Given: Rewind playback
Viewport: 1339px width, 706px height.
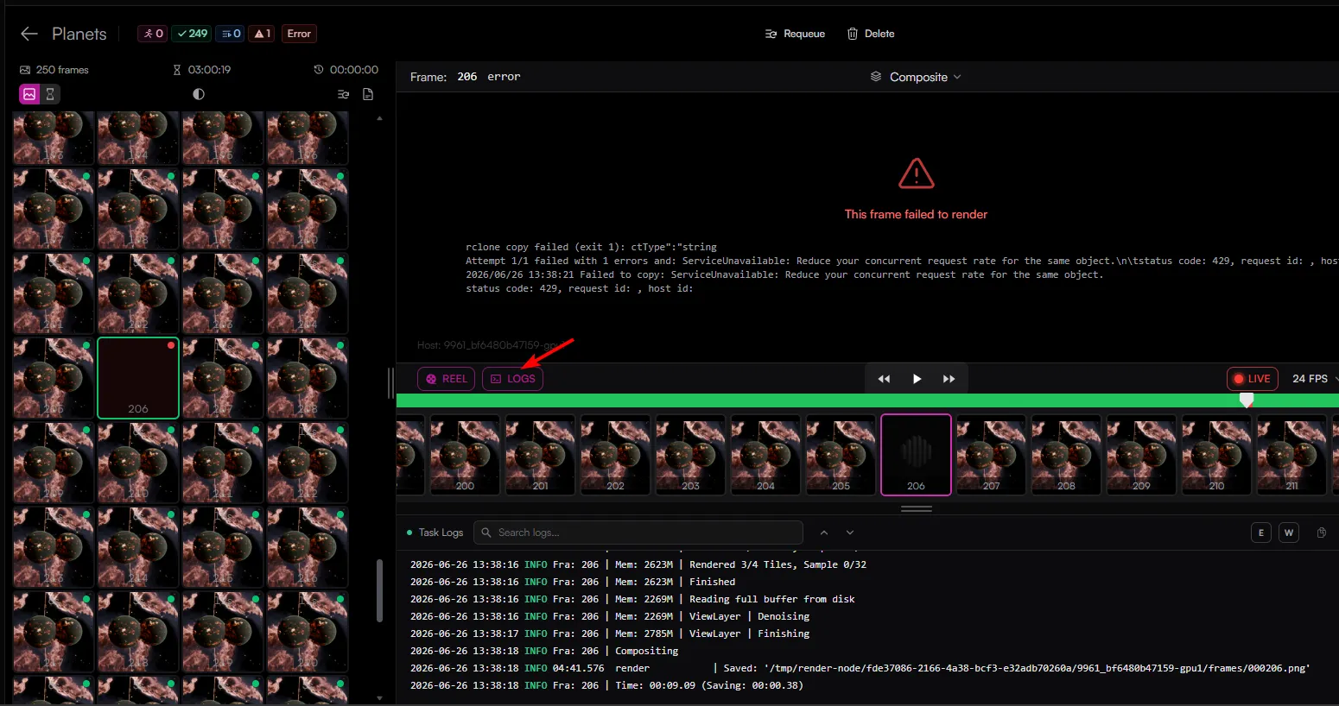Looking at the screenshot, I should tap(884, 379).
